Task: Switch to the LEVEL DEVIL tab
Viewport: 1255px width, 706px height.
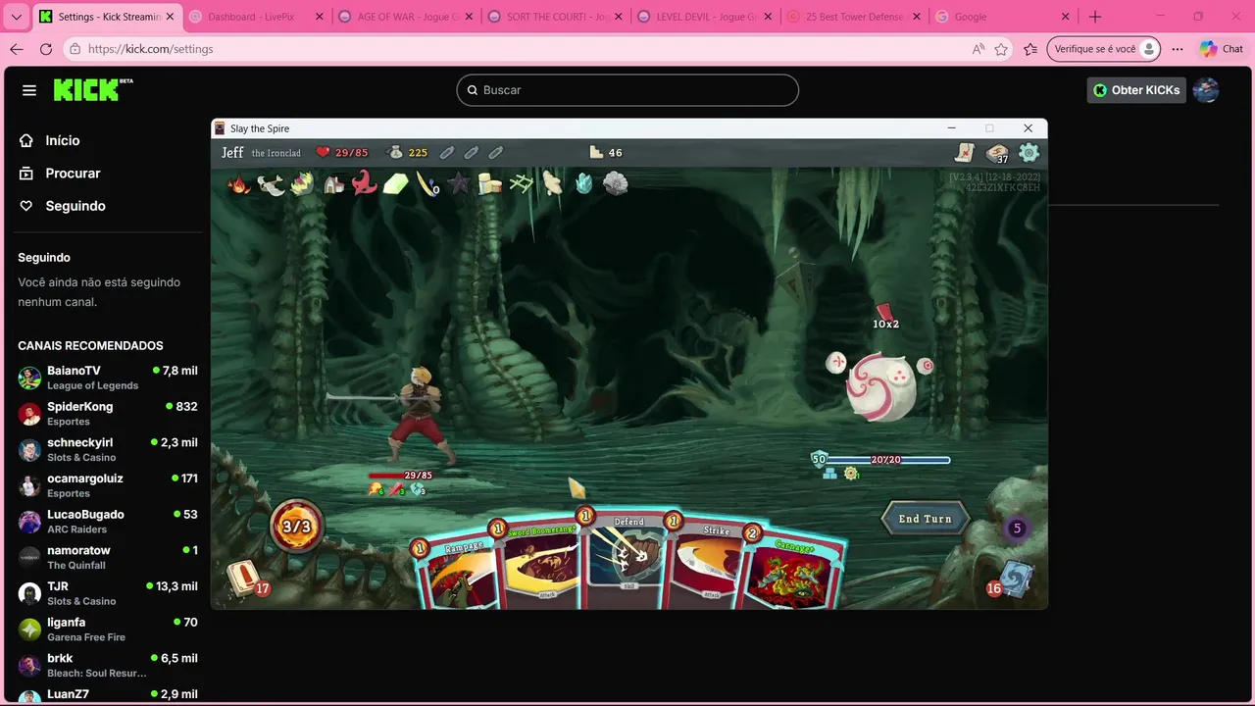Action: click(704, 17)
